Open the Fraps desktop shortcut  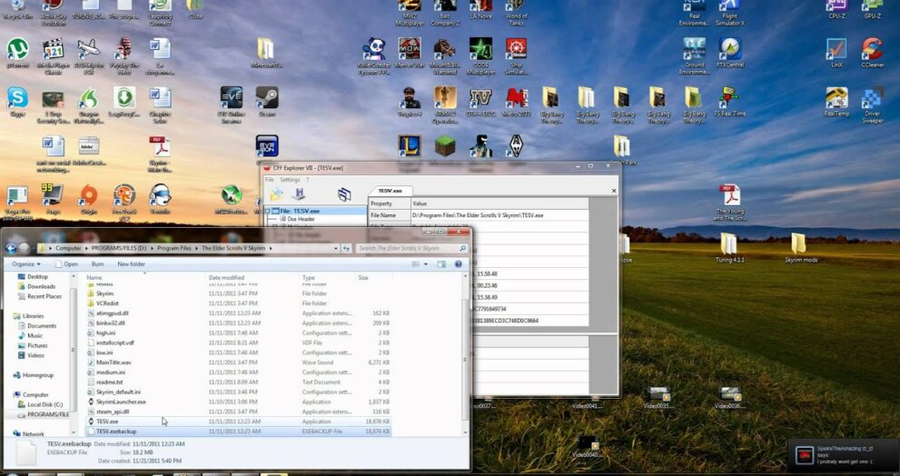[x=53, y=195]
